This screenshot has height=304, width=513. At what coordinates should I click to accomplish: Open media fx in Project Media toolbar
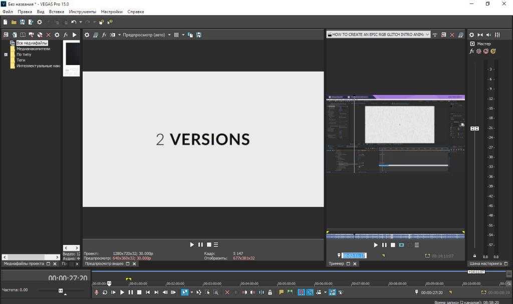coord(65,35)
